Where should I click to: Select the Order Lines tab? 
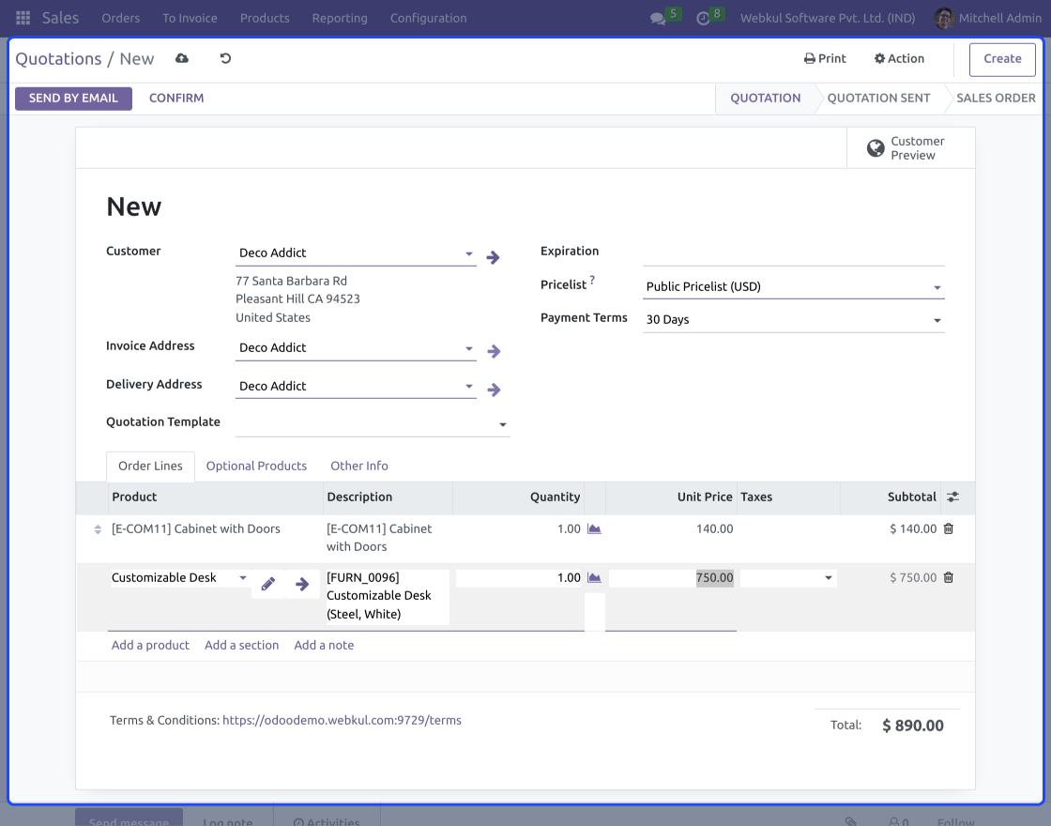click(150, 466)
